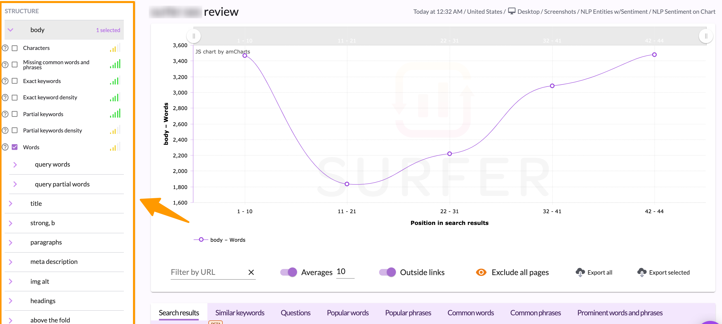The width and height of the screenshot is (722, 324).
Task: Click the orange eye Exclude all pages icon
Action: (x=481, y=272)
